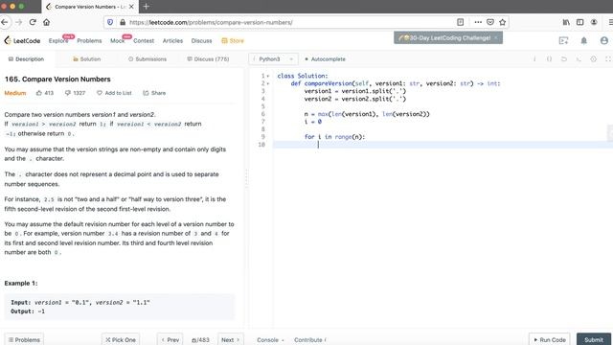This screenshot has width=613, height=345.
Task: Toggle reader view in address bar
Action: [x=460, y=22]
